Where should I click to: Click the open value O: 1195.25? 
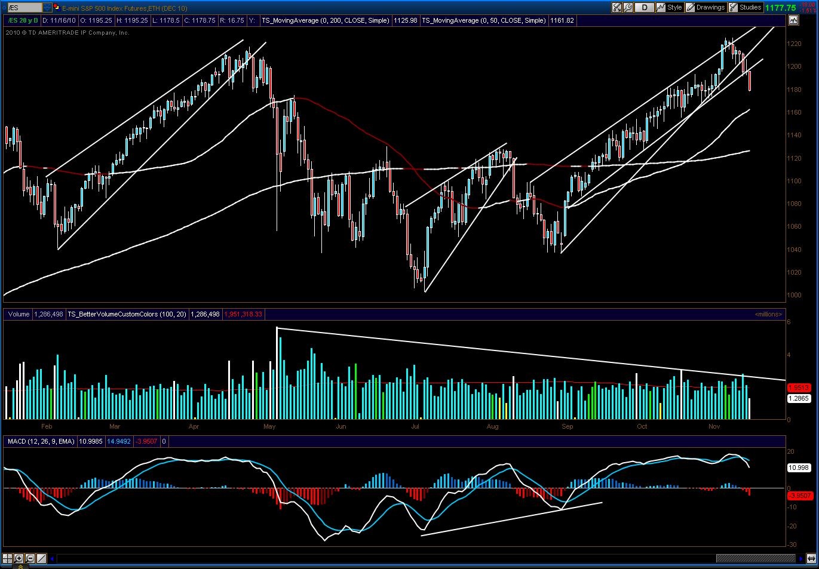pos(96,20)
